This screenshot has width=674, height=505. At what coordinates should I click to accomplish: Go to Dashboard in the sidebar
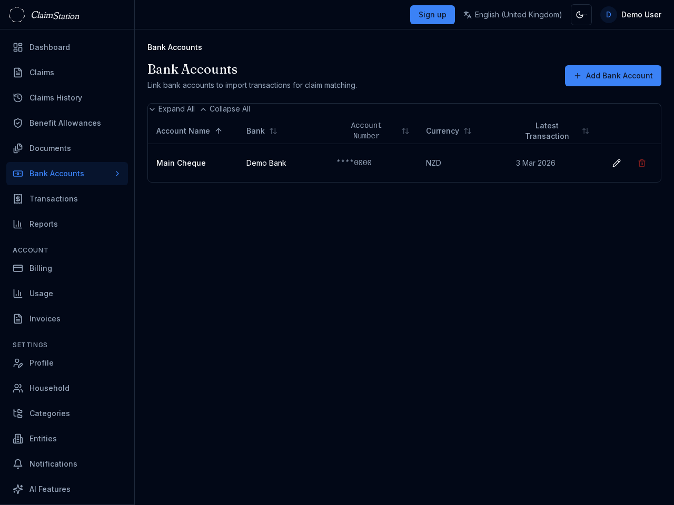click(67, 47)
